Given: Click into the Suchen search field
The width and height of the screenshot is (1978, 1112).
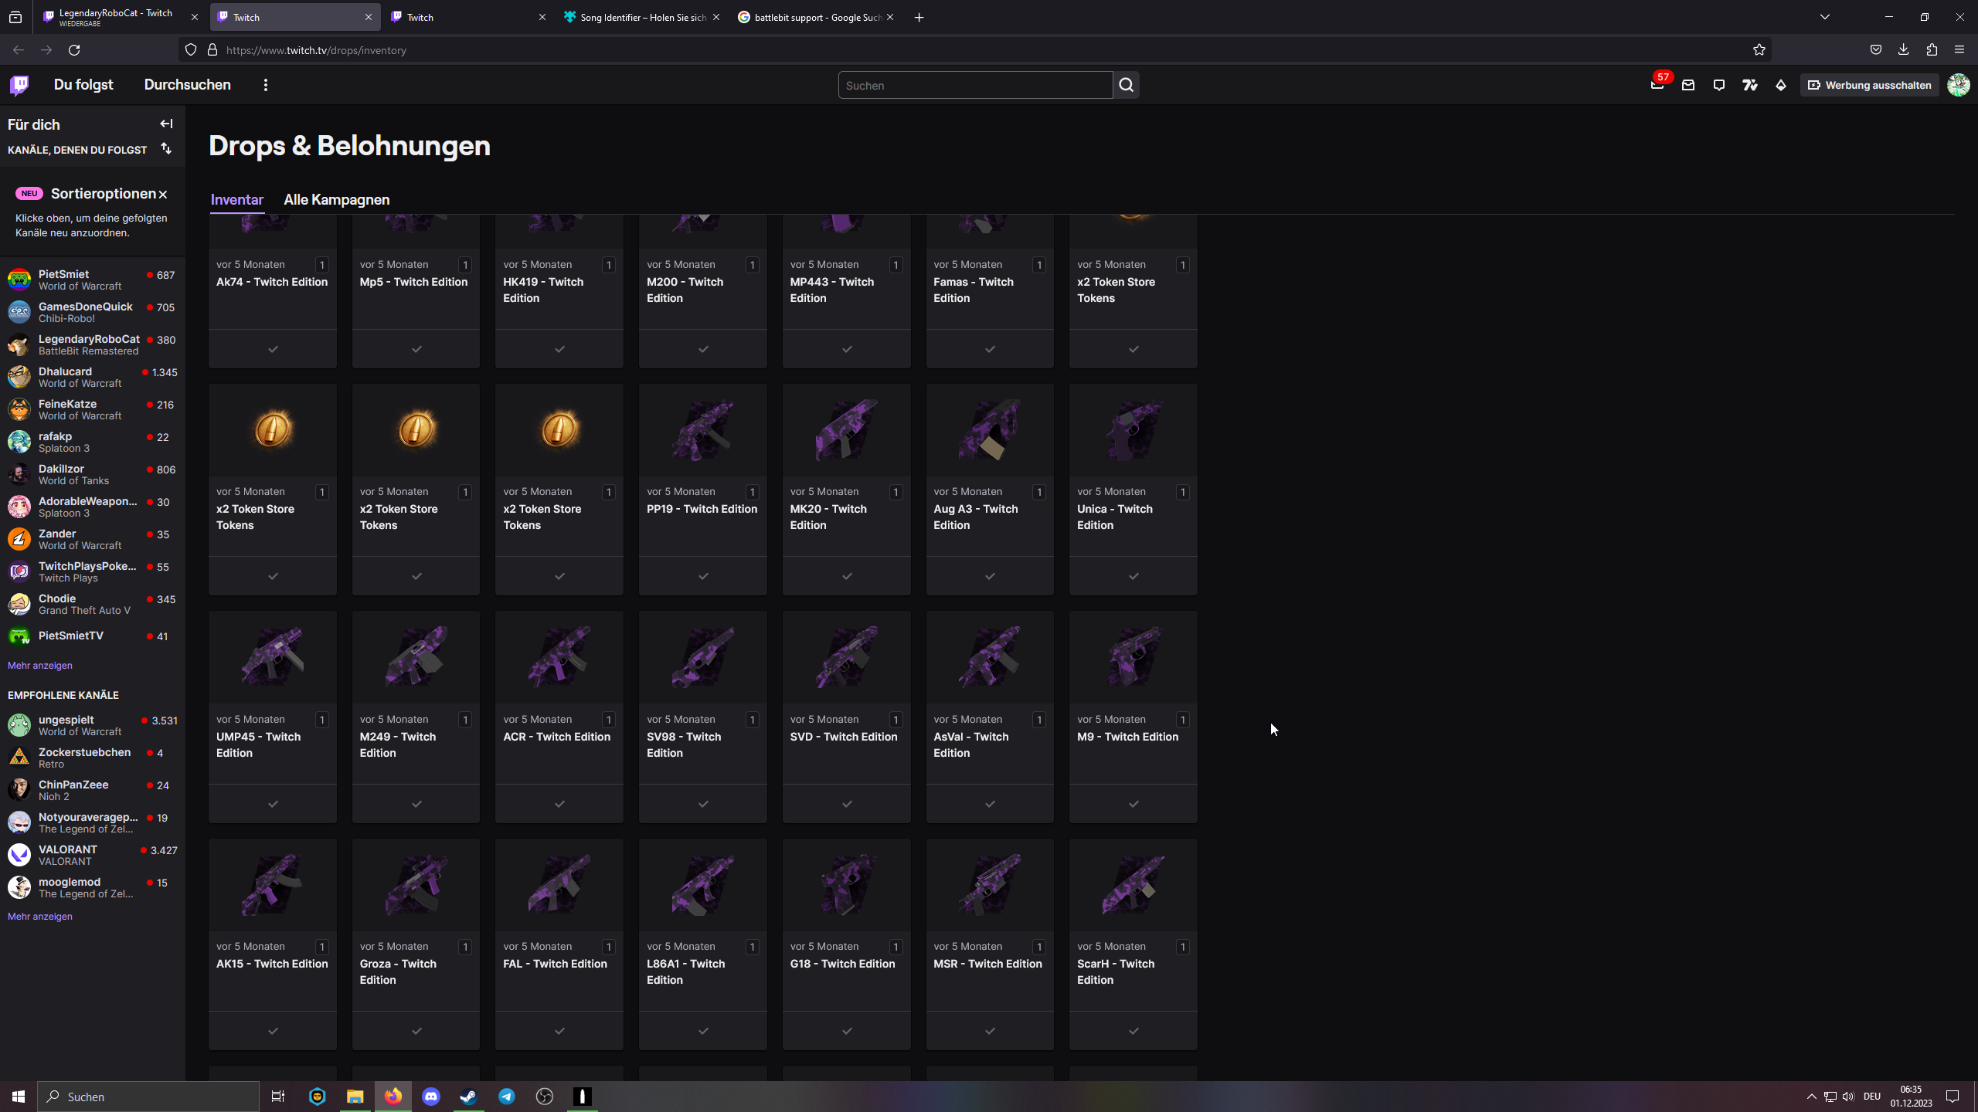Looking at the screenshot, I should [x=975, y=85].
